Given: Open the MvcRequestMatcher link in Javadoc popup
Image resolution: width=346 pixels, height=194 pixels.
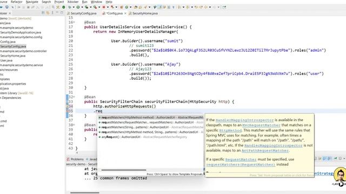Looking at the screenshot, I should (261, 125).
